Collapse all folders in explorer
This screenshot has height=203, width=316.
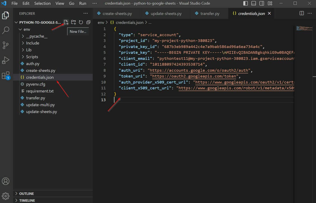(88, 22)
